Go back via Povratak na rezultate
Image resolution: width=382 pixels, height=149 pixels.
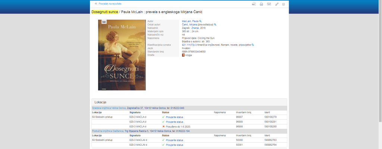point(110,4)
